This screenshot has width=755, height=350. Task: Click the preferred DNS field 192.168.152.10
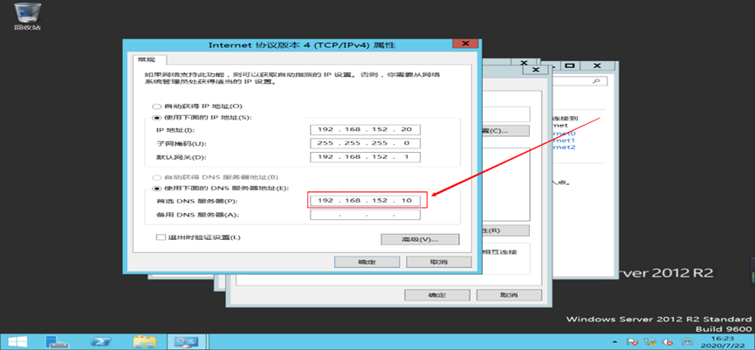[x=365, y=200]
